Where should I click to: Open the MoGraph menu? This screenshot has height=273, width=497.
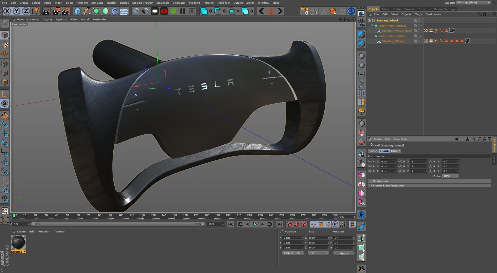coord(162,3)
